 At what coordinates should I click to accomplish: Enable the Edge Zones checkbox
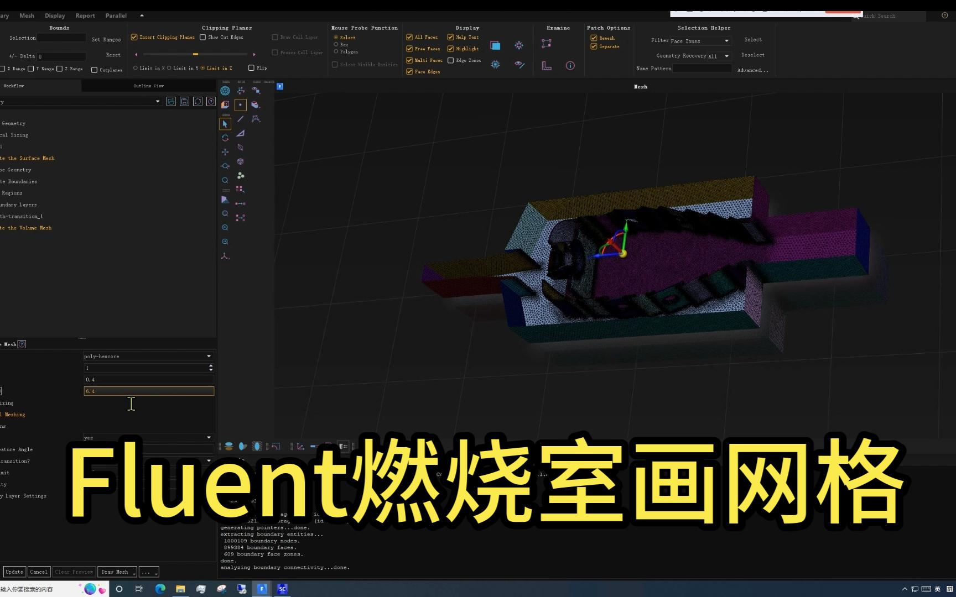click(x=450, y=60)
